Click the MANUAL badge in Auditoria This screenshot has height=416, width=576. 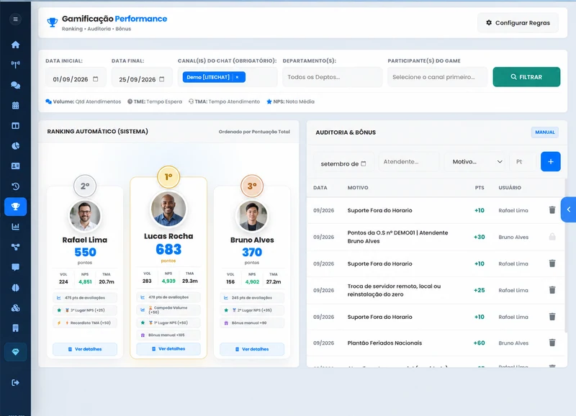point(545,132)
